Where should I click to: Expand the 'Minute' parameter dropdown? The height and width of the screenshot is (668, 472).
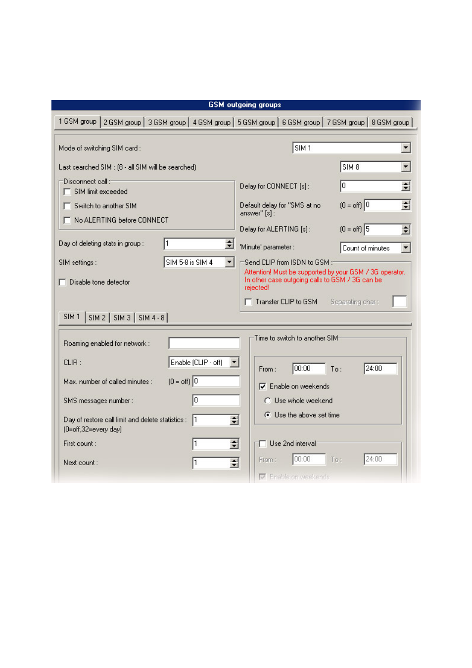[x=406, y=248]
